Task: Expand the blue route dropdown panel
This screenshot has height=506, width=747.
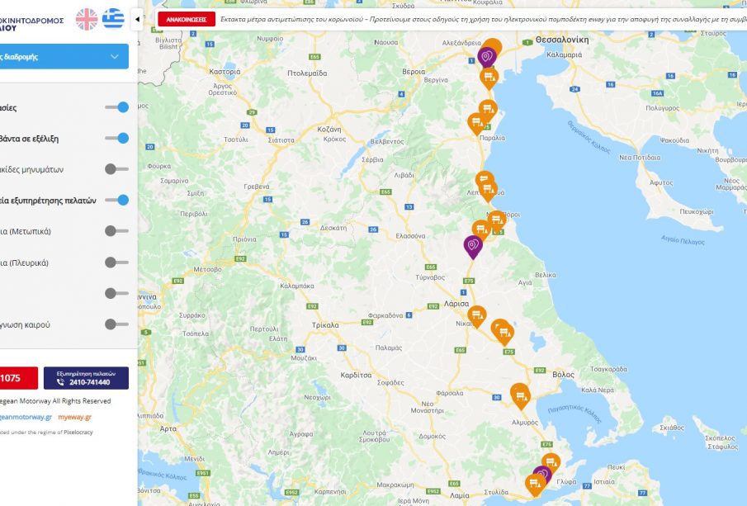Action: click(x=114, y=57)
